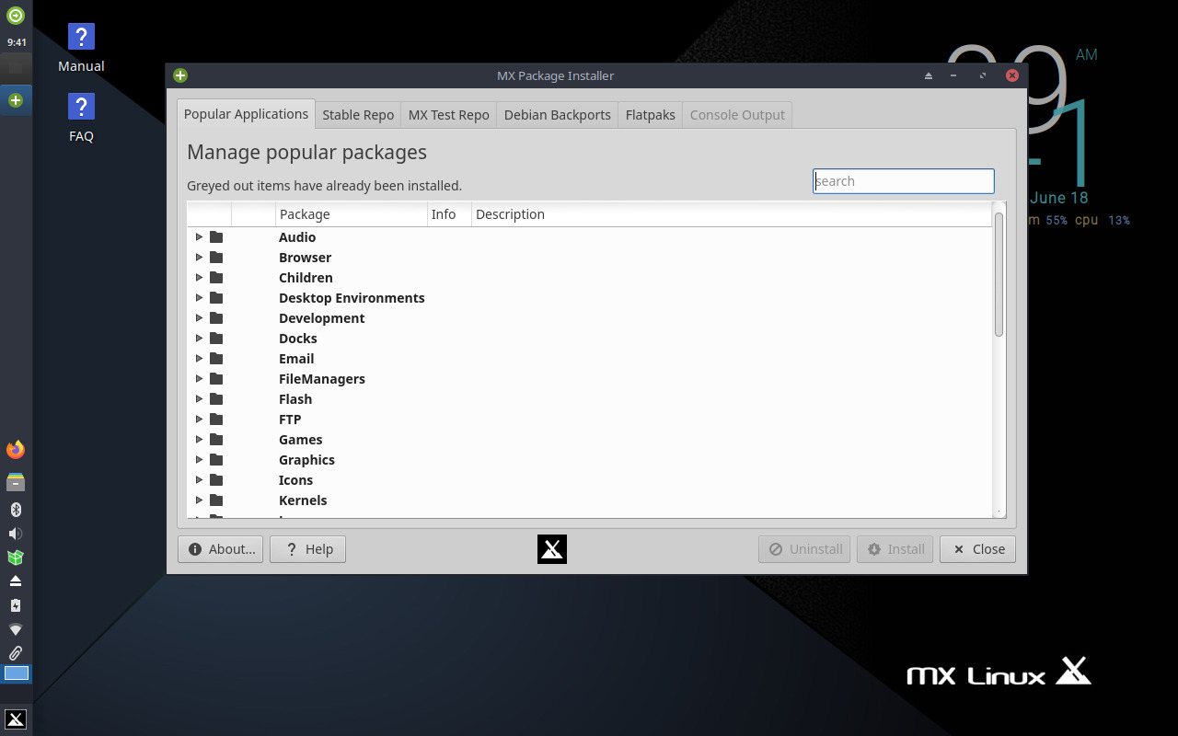Click inside the search field
The width and height of the screenshot is (1178, 736).
point(903,180)
